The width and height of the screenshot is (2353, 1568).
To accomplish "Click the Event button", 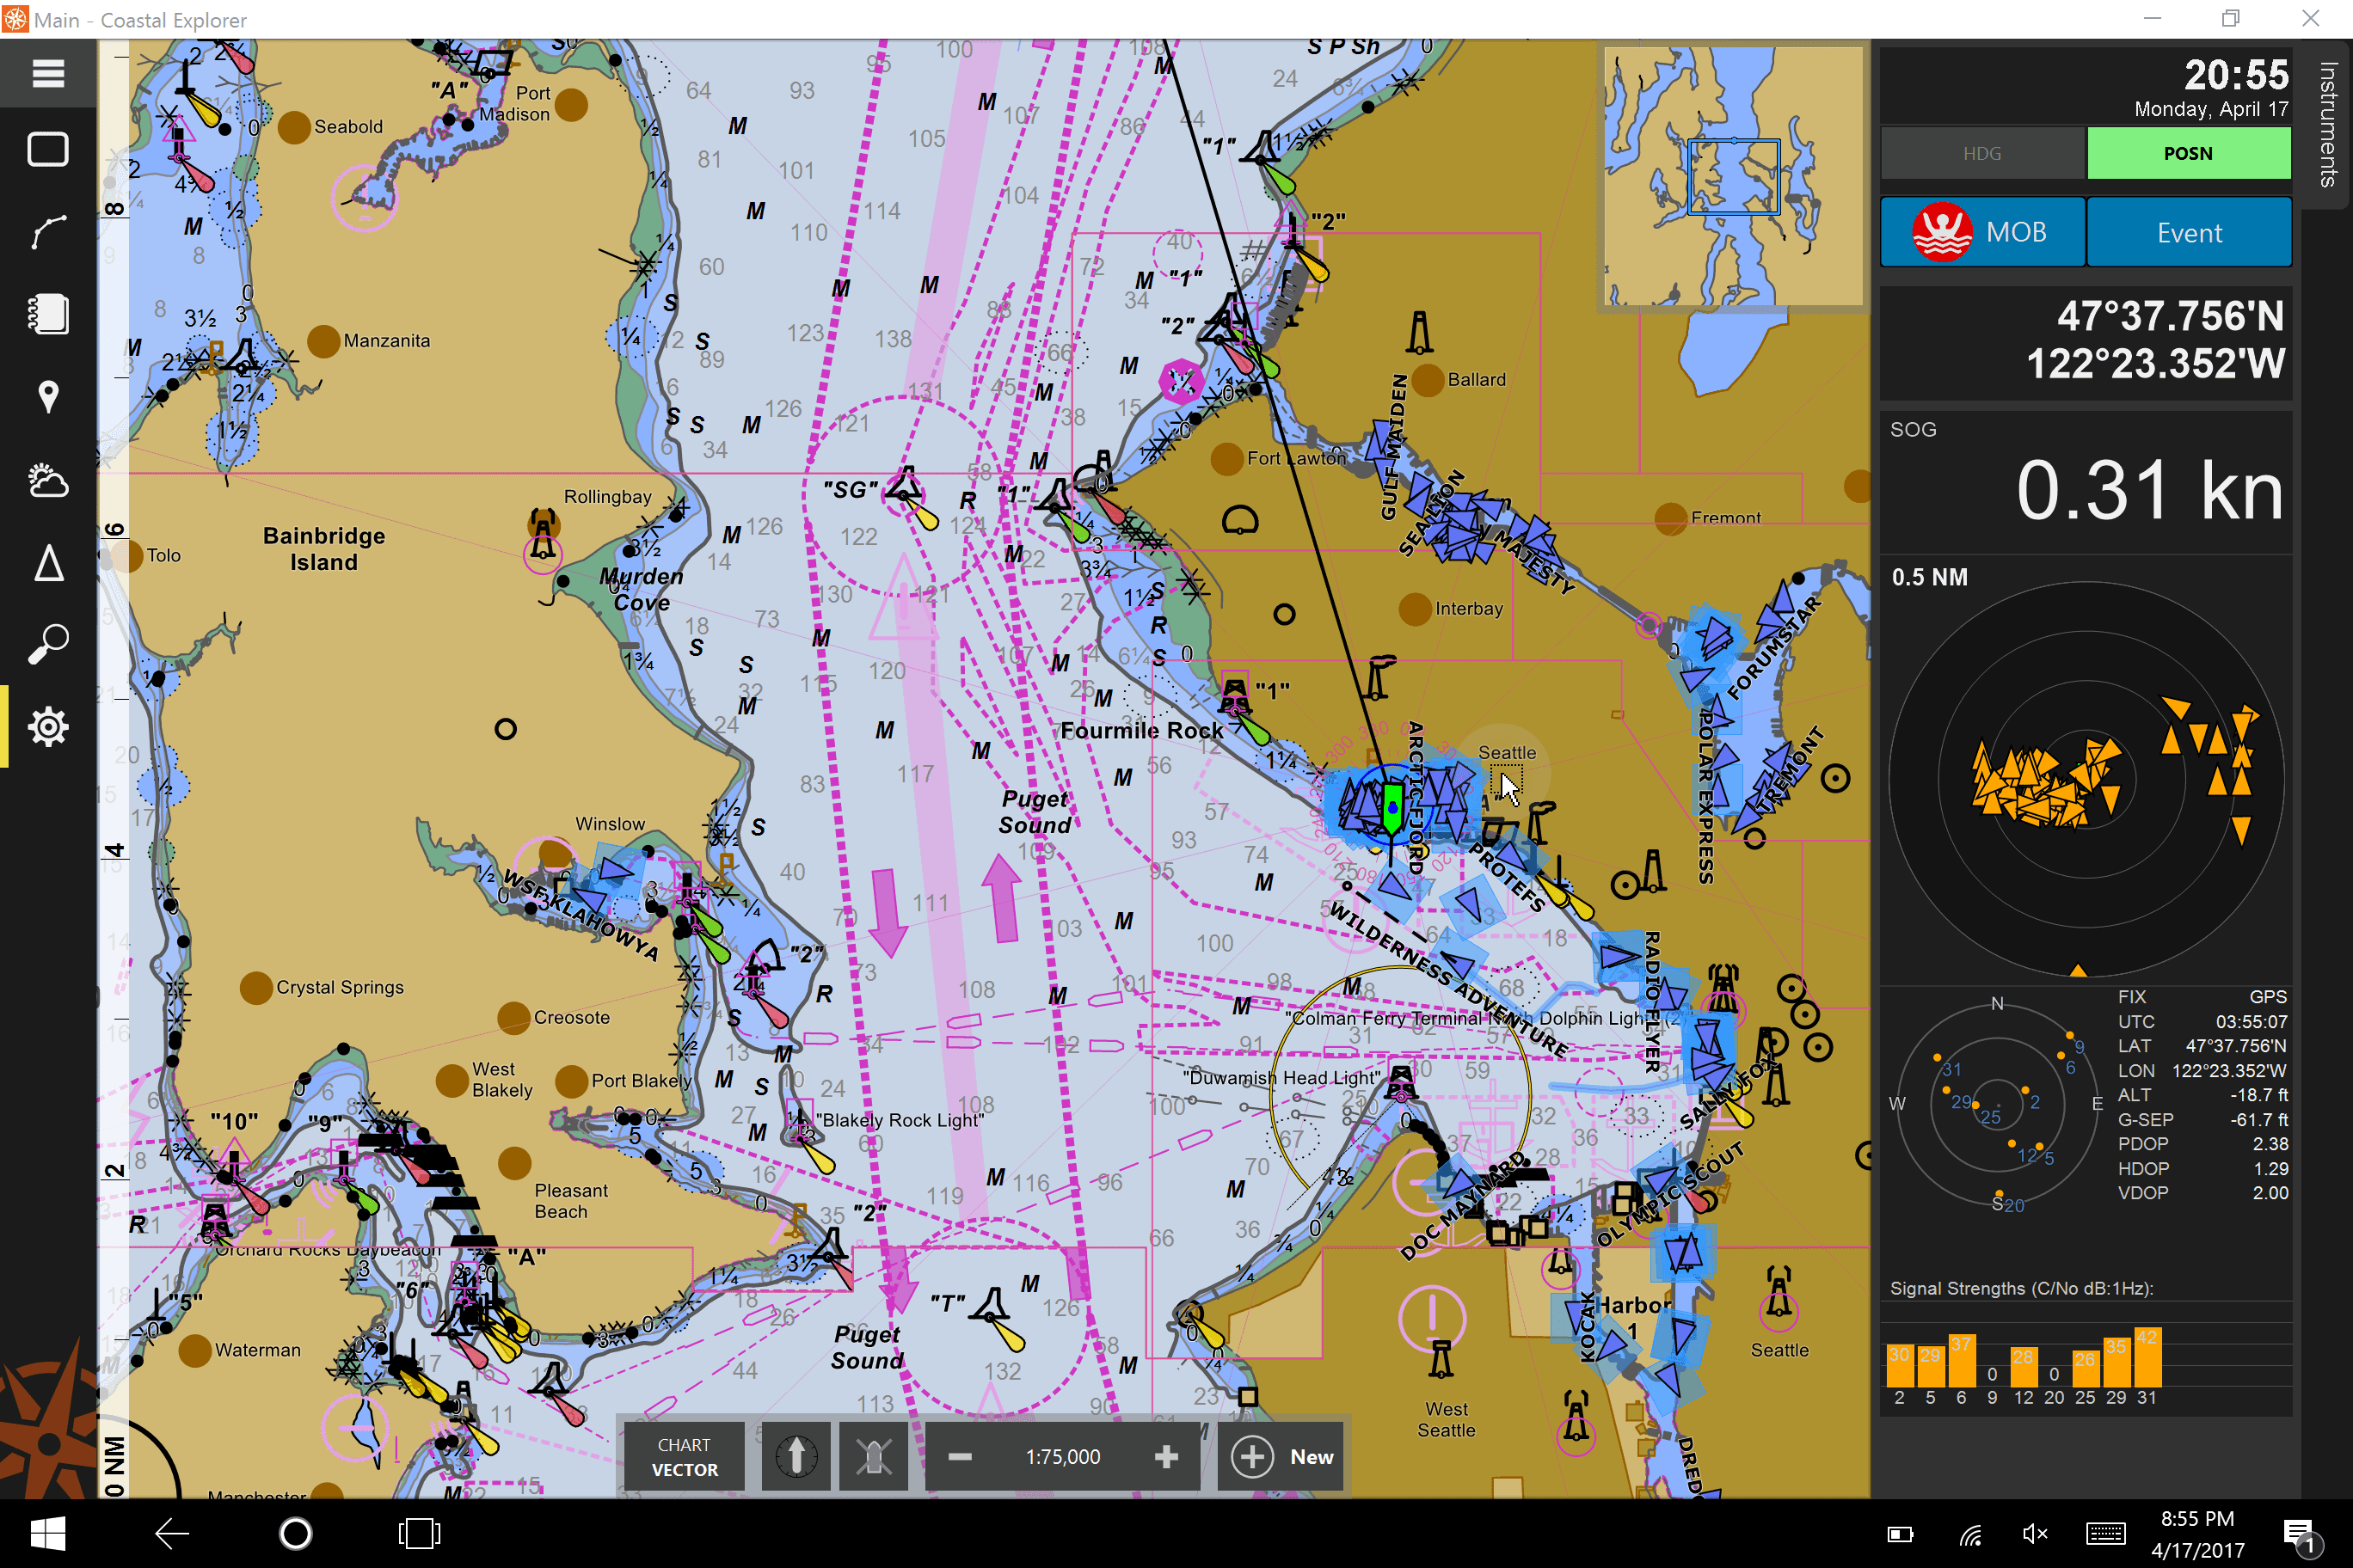I will click(2188, 232).
